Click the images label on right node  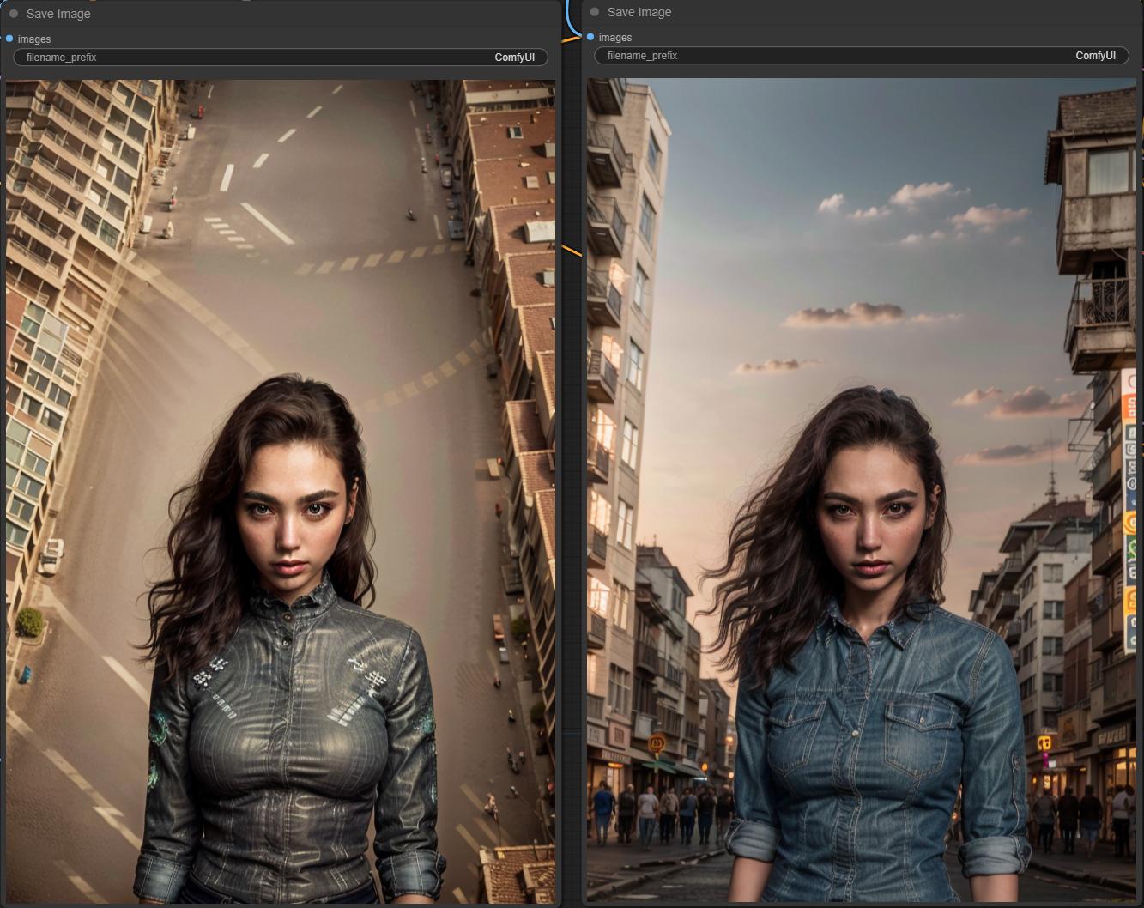click(x=615, y=38)
